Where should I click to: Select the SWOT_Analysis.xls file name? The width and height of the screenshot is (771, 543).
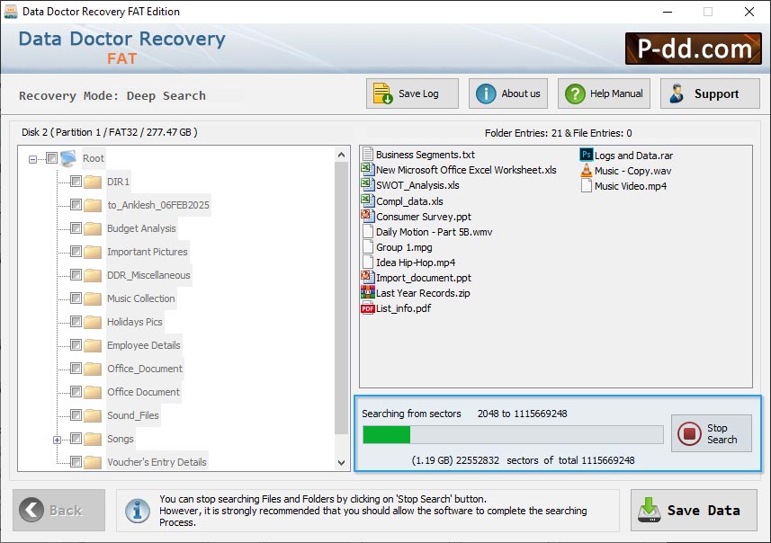point(417,185)
